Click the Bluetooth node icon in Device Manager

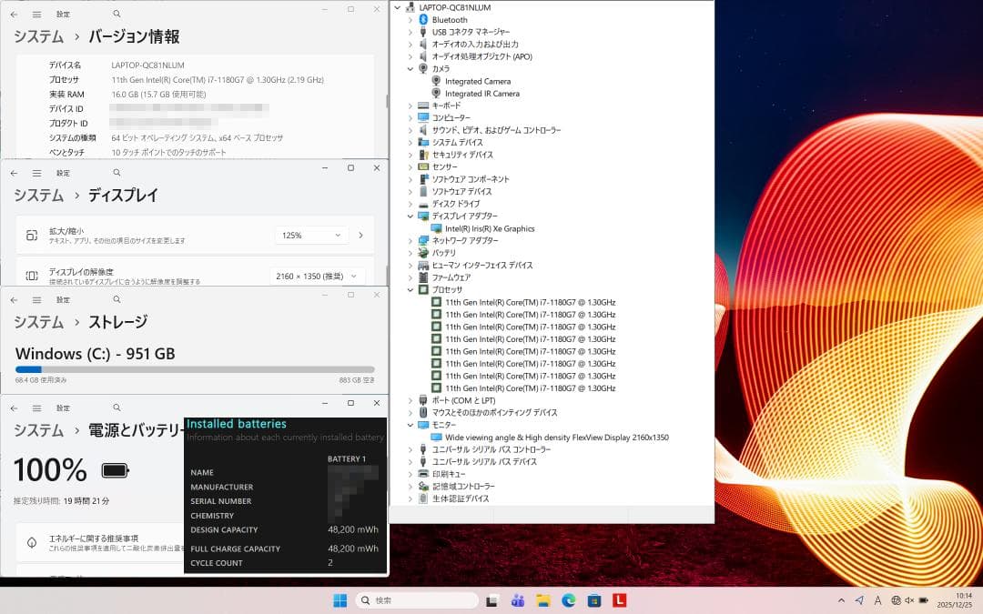point(424,19)
